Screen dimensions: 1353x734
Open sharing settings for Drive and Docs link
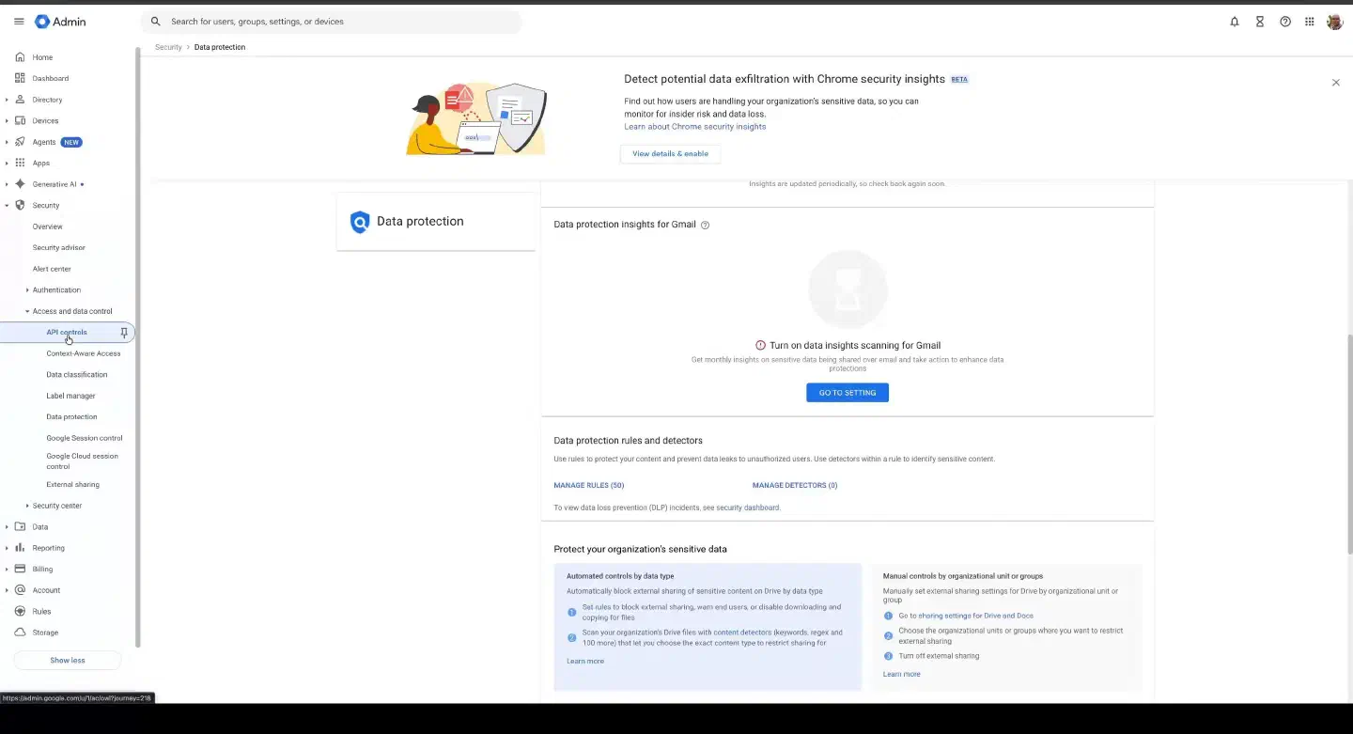(975, 617)
